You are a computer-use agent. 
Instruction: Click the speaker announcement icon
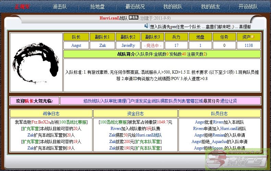(146, 26)
